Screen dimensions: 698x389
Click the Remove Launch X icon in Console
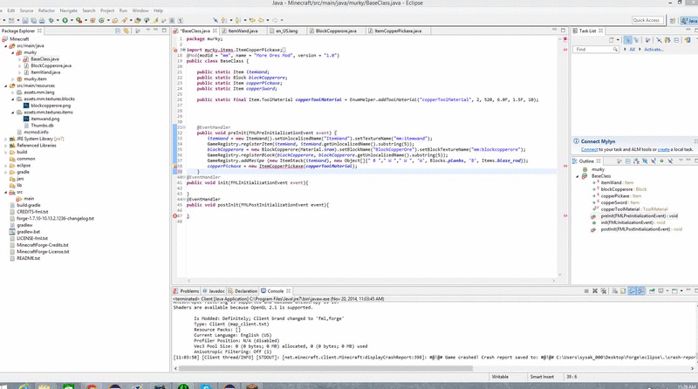point(595,290)
